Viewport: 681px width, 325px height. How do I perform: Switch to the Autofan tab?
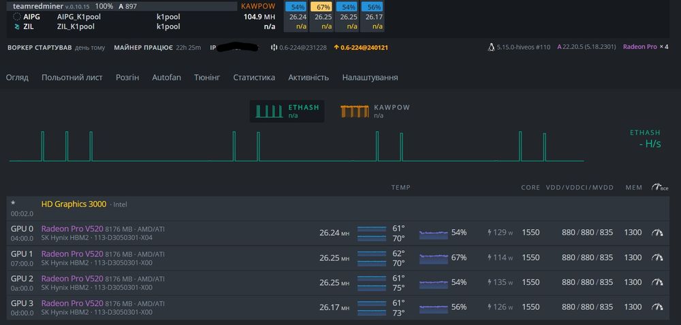pyautogui.click(x=166, y=78)
